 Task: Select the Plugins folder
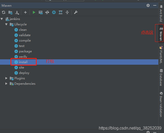pos(79,78)
